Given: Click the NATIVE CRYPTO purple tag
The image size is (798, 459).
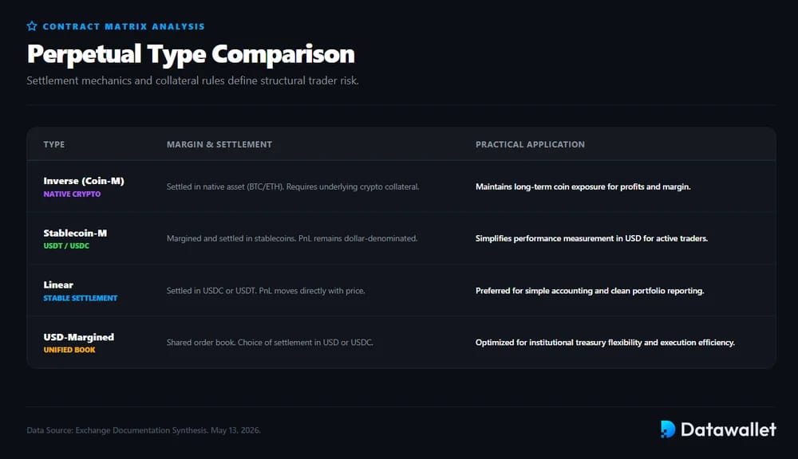Looking at the screenshot, I should (72, 194).
